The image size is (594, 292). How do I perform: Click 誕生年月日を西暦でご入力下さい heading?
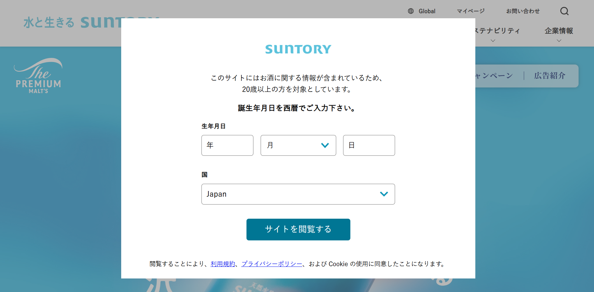coord(297,108)
